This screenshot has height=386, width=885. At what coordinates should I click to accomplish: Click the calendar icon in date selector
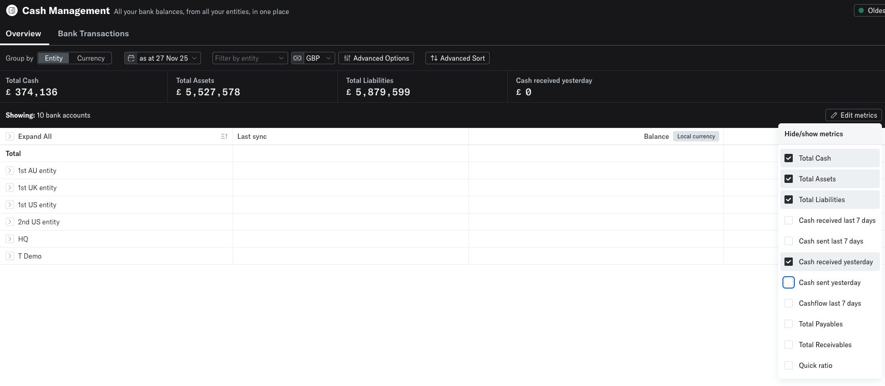point(132,58)
